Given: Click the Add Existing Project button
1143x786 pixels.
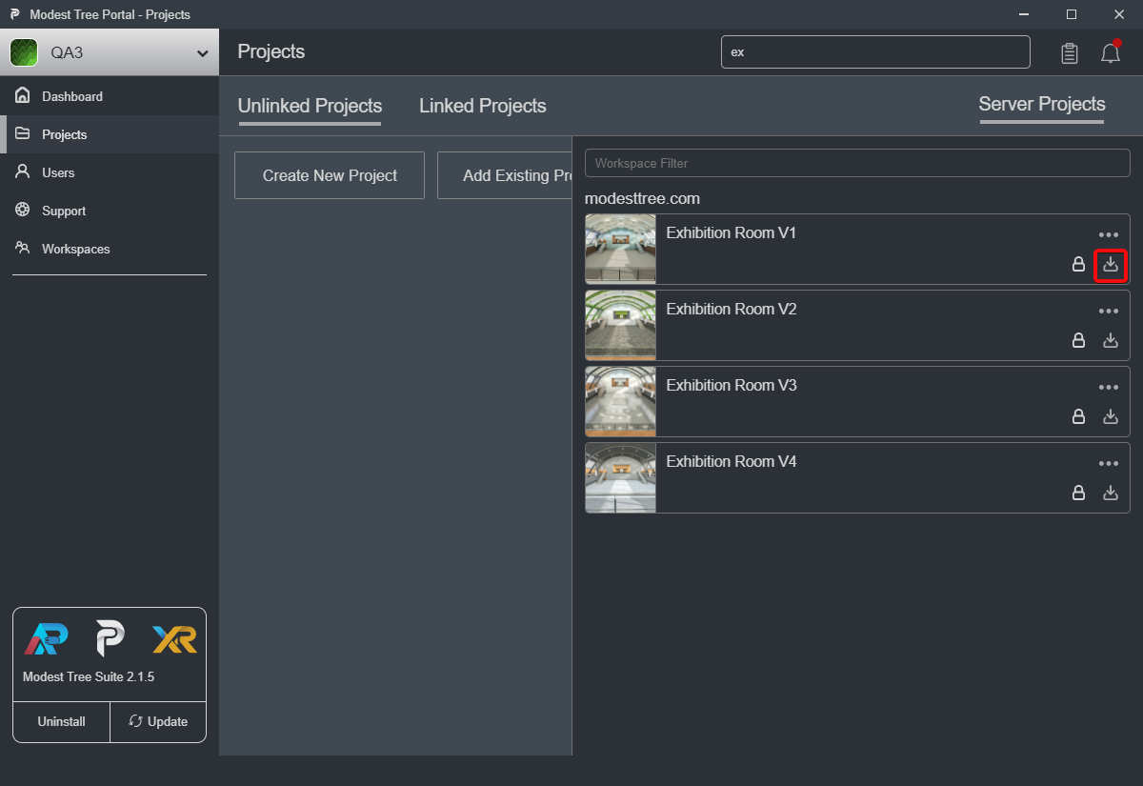Looking at the screenshot, I should (x=505, y=175).
